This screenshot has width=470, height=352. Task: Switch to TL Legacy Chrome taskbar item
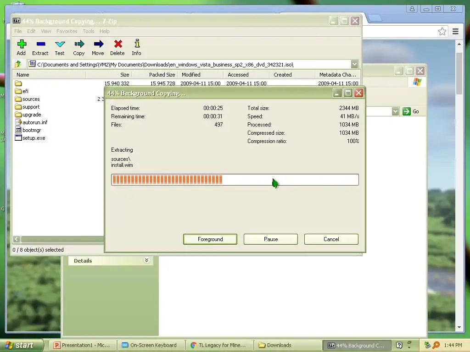point(219,345)
